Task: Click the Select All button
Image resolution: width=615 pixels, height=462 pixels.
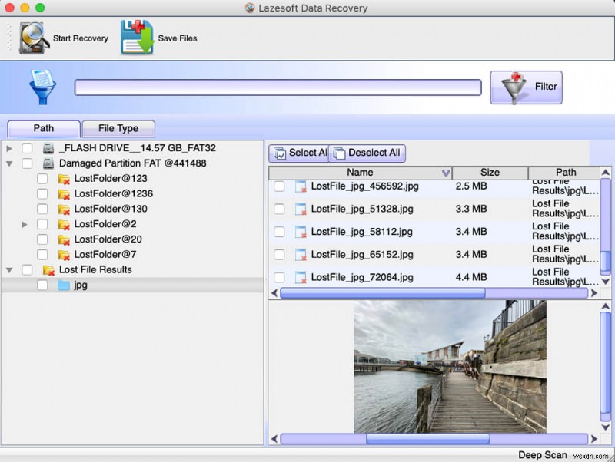Action: pos(300,153)
